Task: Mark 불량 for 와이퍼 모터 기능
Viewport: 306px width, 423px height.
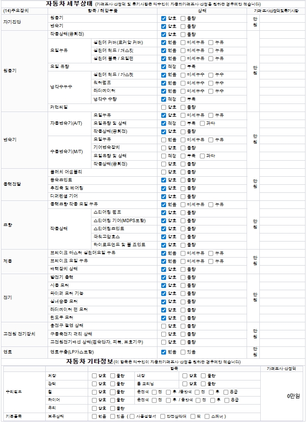Action: [x=183, y=294]
